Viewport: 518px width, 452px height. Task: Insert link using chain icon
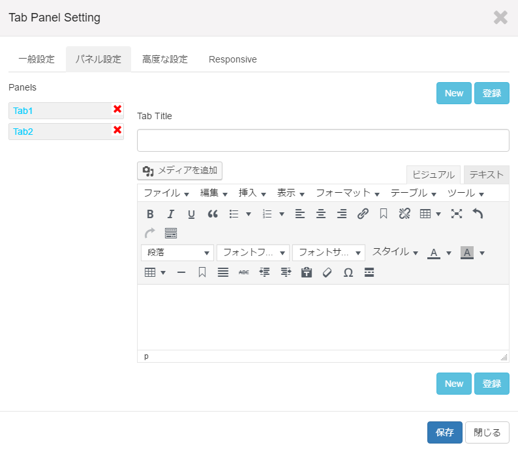[363, 214]
